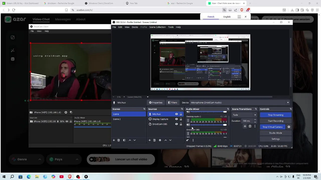Screen dimensions: 321x180
Task: Toggle lock on DroidCam OBS source
Action: [181, 124]
